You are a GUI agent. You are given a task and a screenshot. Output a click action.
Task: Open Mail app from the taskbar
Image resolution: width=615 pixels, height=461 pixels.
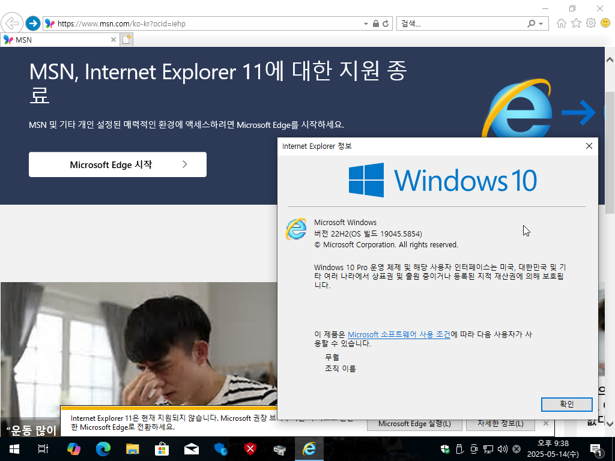tap(192, 449)
